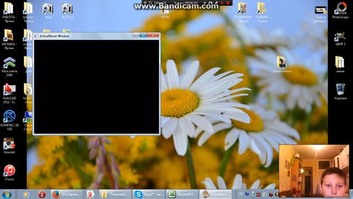Switch to the folder window in taskbar

pyautogui.click(x=115, y=194)
